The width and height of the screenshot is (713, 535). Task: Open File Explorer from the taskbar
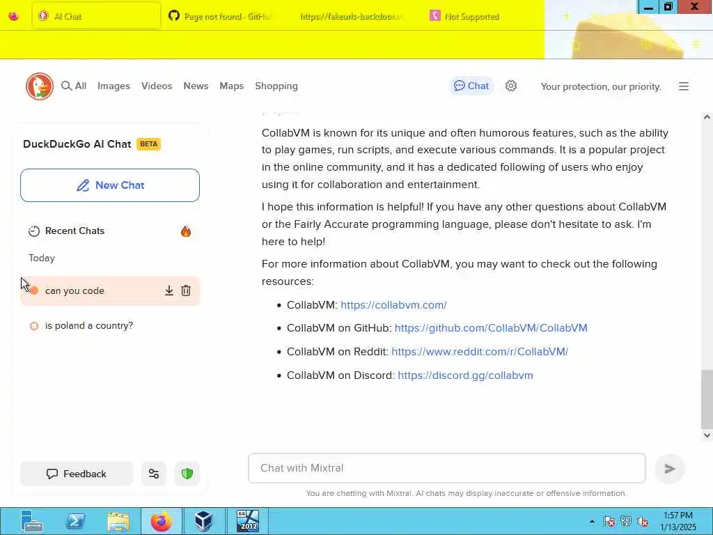coord(118,521)
